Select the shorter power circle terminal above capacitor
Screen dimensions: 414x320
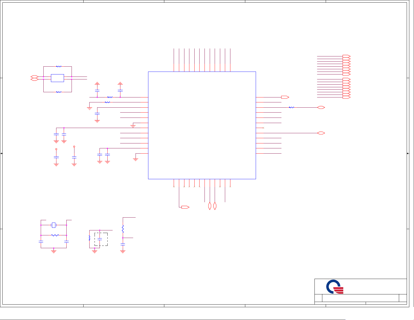pos(56,149)
